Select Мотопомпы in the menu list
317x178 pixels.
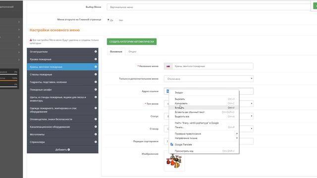click(63, 134)
